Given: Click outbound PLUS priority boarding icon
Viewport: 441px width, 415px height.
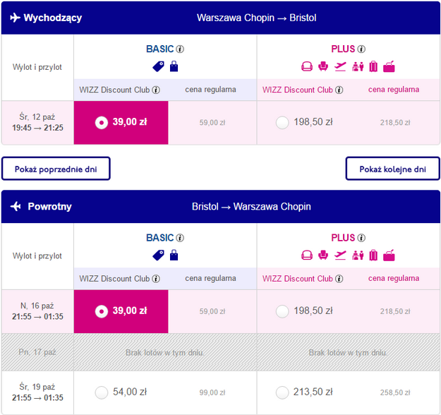Looking at the screenshot, I should (341, 66).
